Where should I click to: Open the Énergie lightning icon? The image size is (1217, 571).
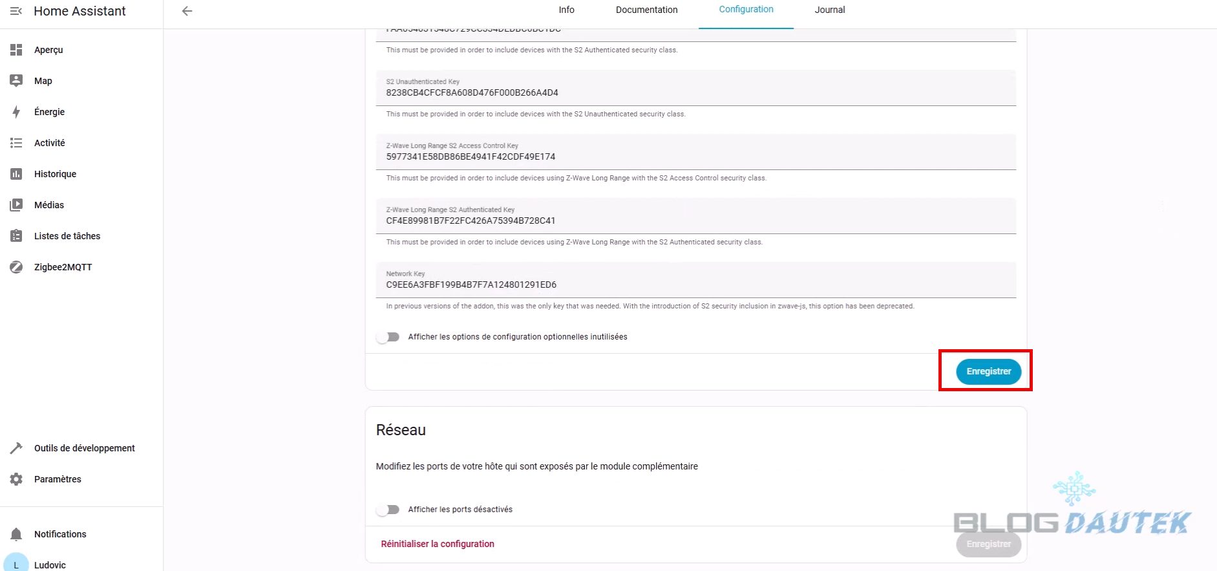pos(16,112)
